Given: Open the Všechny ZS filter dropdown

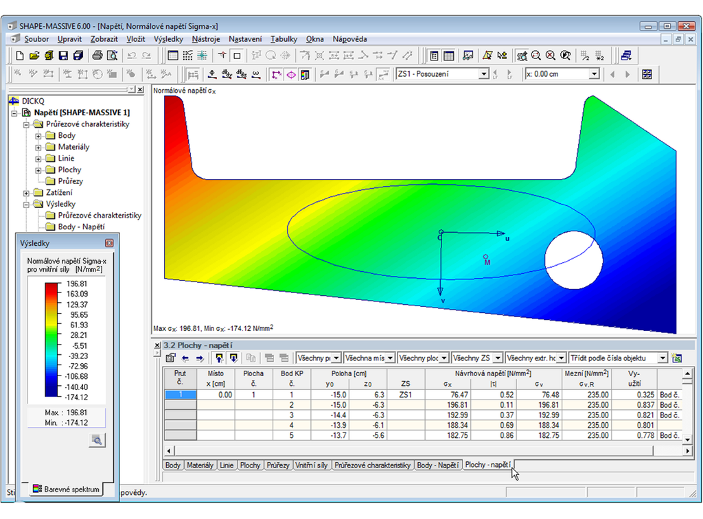Looking at the screenshot, I should 498,358.
